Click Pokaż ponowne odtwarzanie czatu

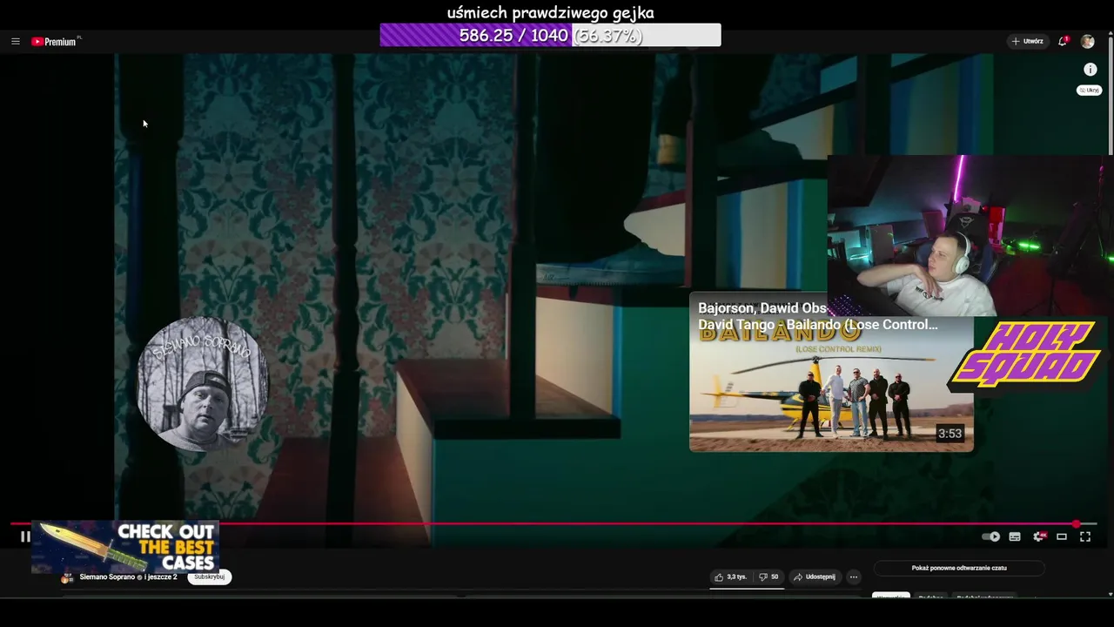pyautogui.click(x=959, y=568)
